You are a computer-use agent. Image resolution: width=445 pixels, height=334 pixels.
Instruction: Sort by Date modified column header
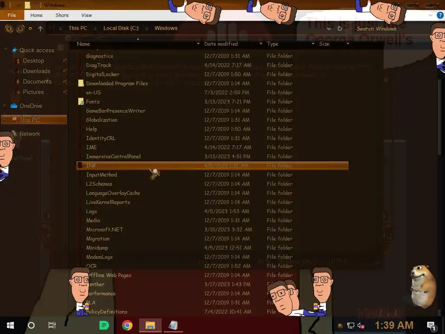pos(221,44)
